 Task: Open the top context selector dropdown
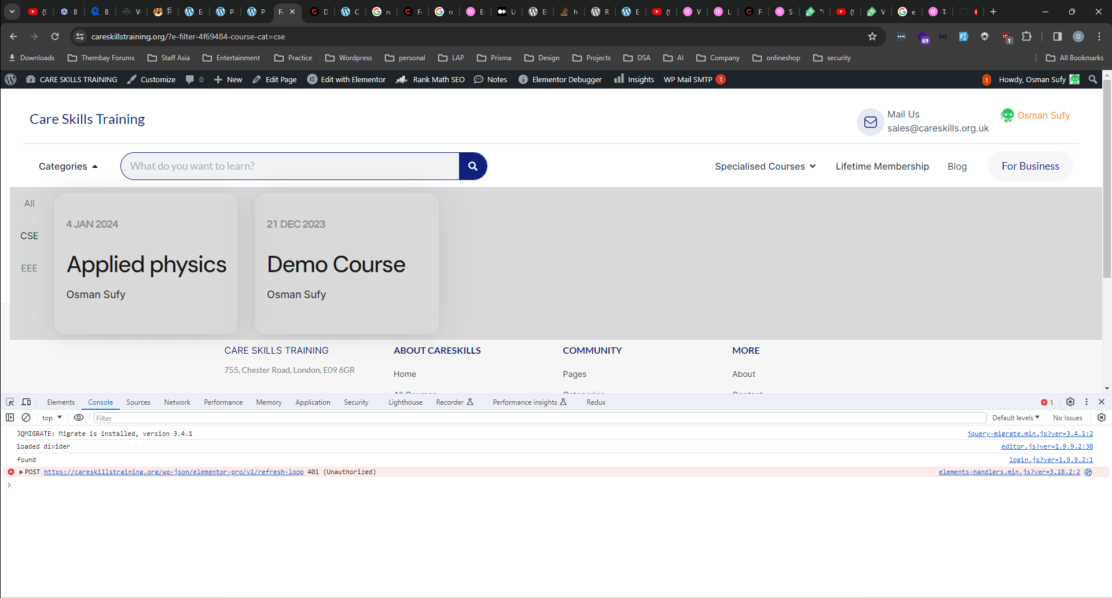coord(52,417)
